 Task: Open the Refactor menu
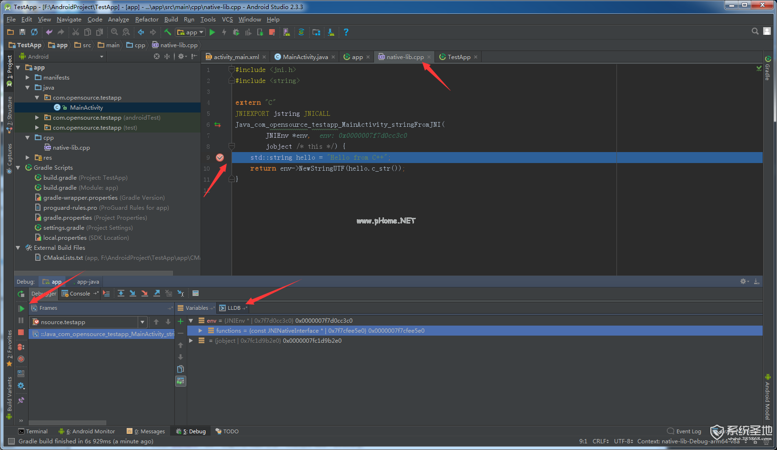point(147,20)
